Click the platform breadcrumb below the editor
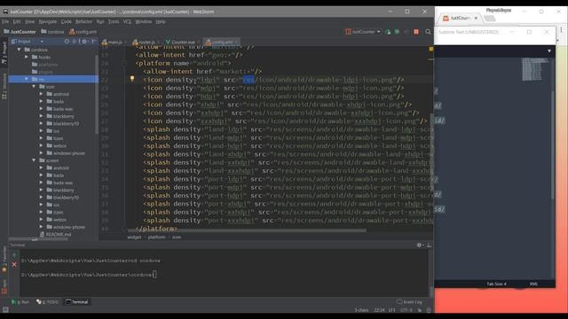Image resolution: width=568 pixels, height=319 pixels. click(x=156, y=237)
